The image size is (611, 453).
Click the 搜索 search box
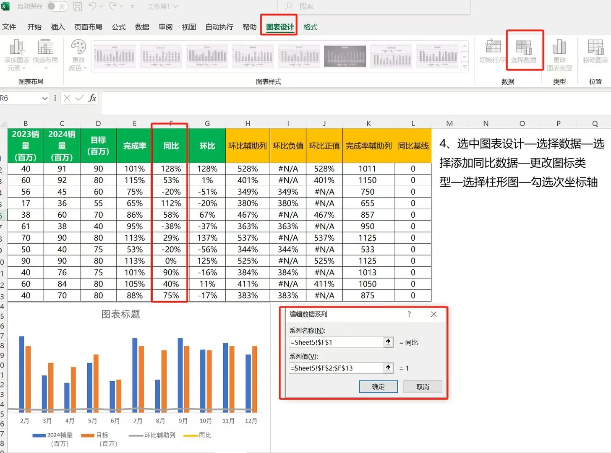pyautogui.click(x=374, y=6)
